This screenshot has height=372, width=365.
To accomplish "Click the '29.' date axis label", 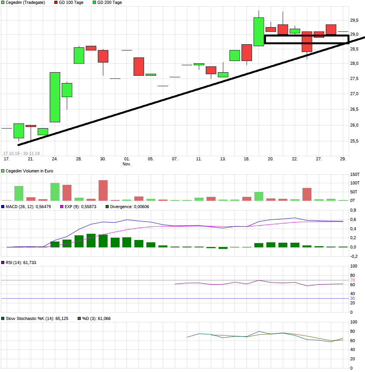I will 343,159.
